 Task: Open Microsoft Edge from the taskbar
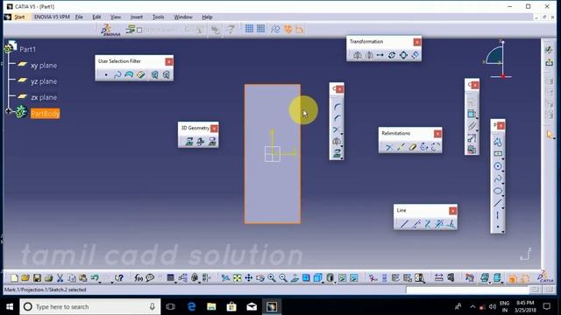click(192, 306)
